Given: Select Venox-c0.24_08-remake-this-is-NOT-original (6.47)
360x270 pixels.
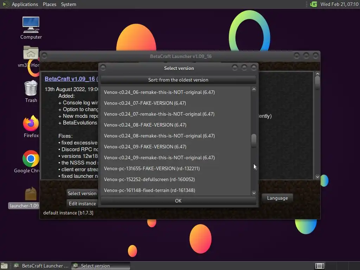Looking at the screenshot, I should point(176,136).
